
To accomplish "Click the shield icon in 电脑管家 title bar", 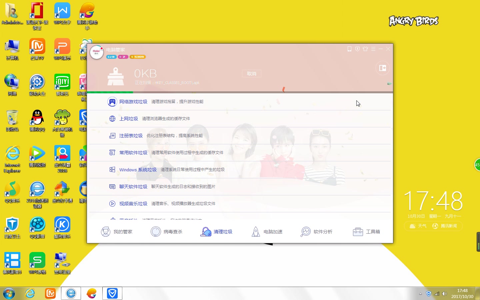I will click(x=357, y=49).
